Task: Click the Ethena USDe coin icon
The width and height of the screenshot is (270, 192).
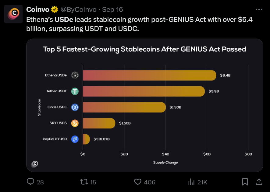Action: pyautogui.click(x=75, y=75)
